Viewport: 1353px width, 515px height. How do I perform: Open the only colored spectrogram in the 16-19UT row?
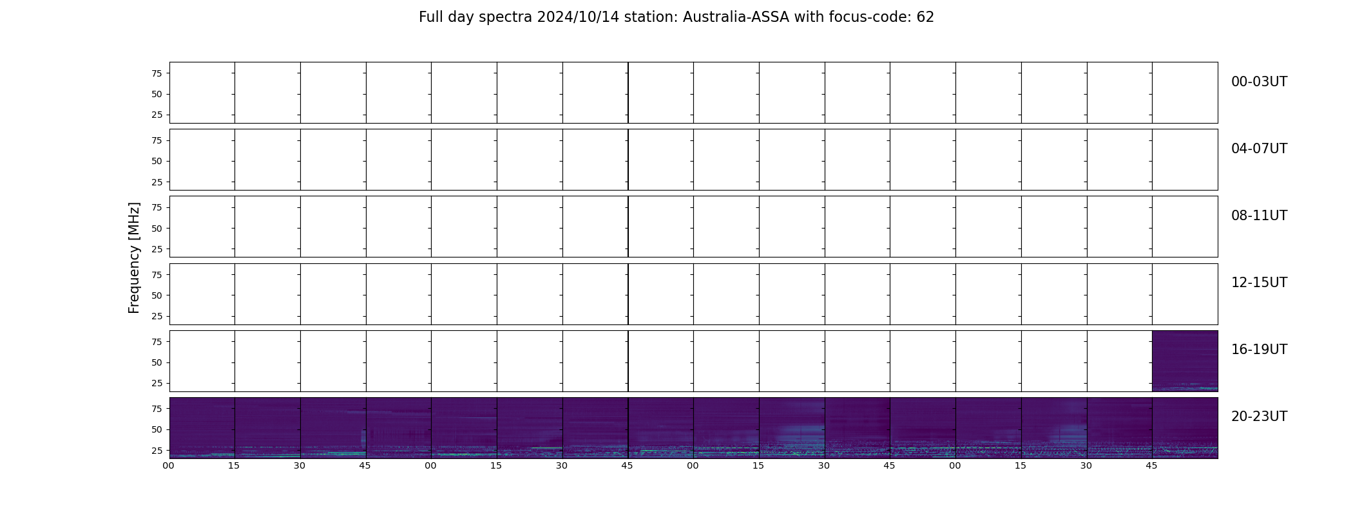pos(1185,361)
